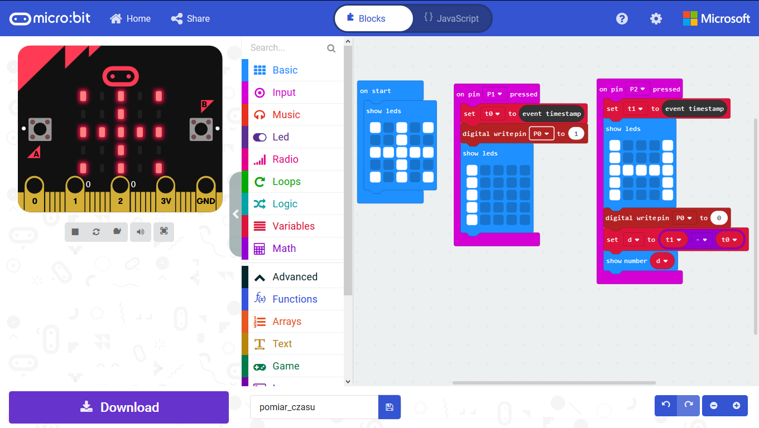The height and width of the screenshot is (428, 759).
Task: Open minus operator dropdown
Action: (702, 240)
